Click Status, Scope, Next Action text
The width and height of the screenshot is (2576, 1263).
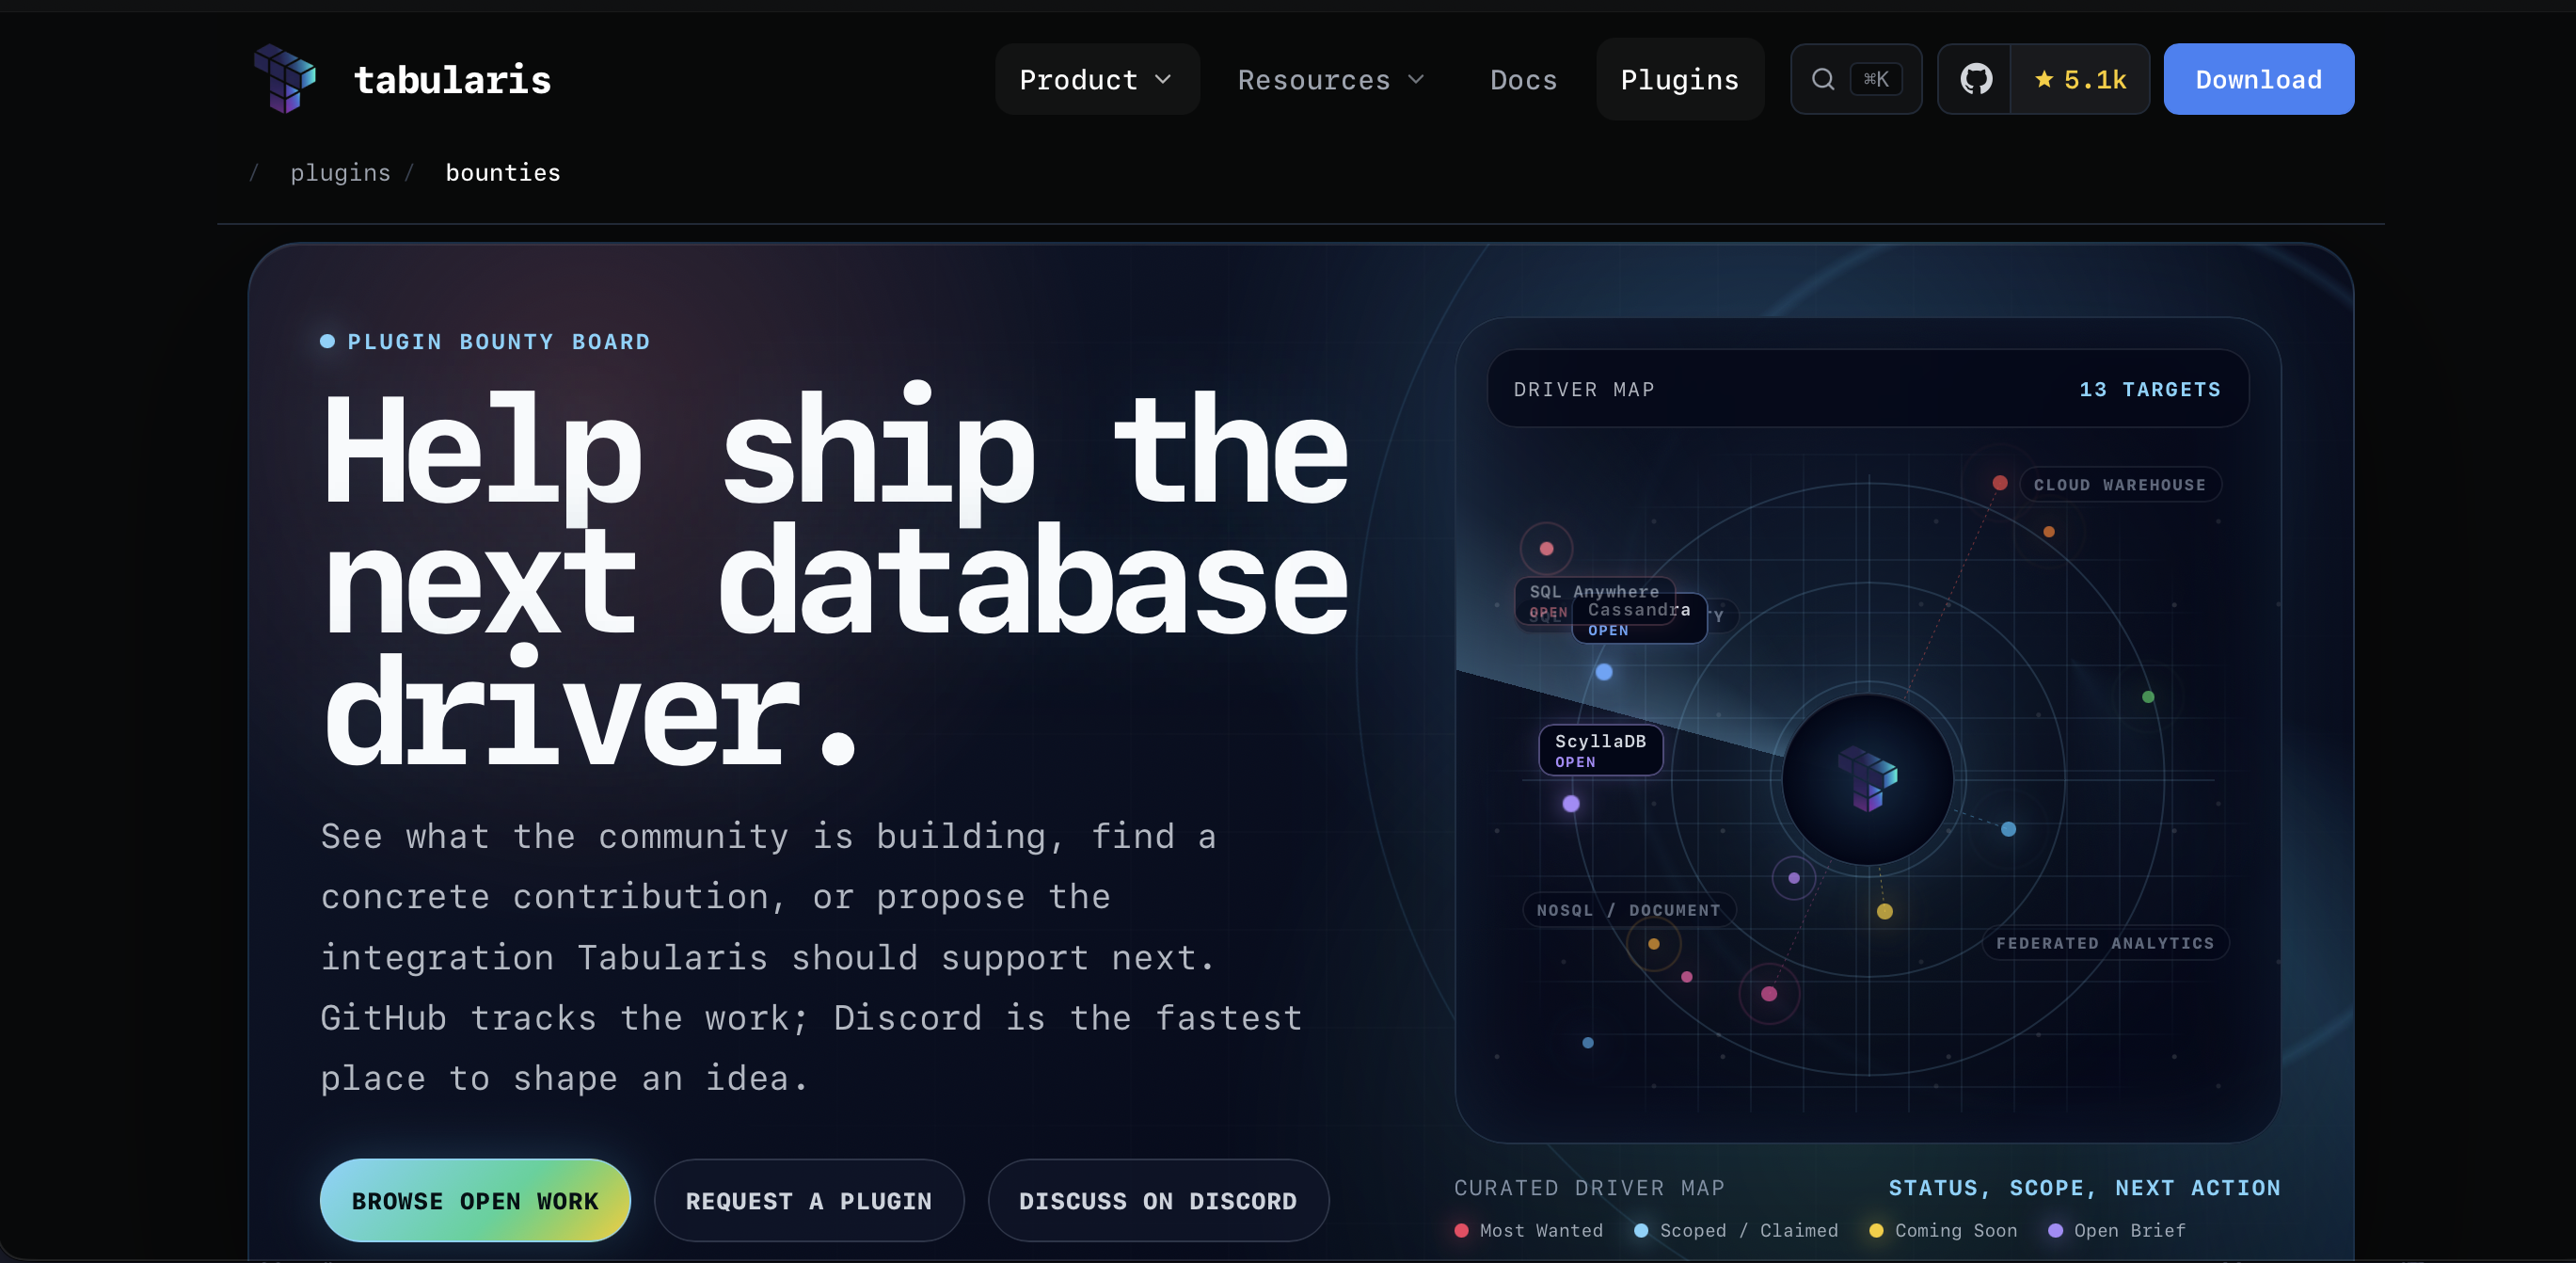2084,1187
